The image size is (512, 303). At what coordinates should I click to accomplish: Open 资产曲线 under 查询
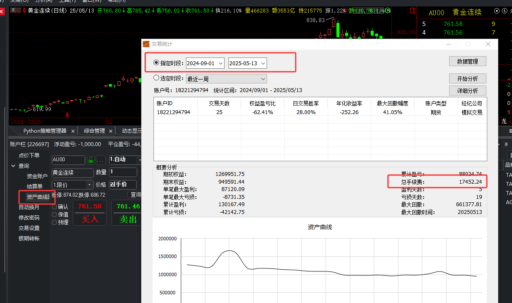[x=38, y=197]
